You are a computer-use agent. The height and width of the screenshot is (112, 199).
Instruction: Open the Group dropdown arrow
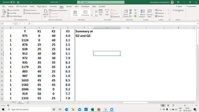pos(164,10)
